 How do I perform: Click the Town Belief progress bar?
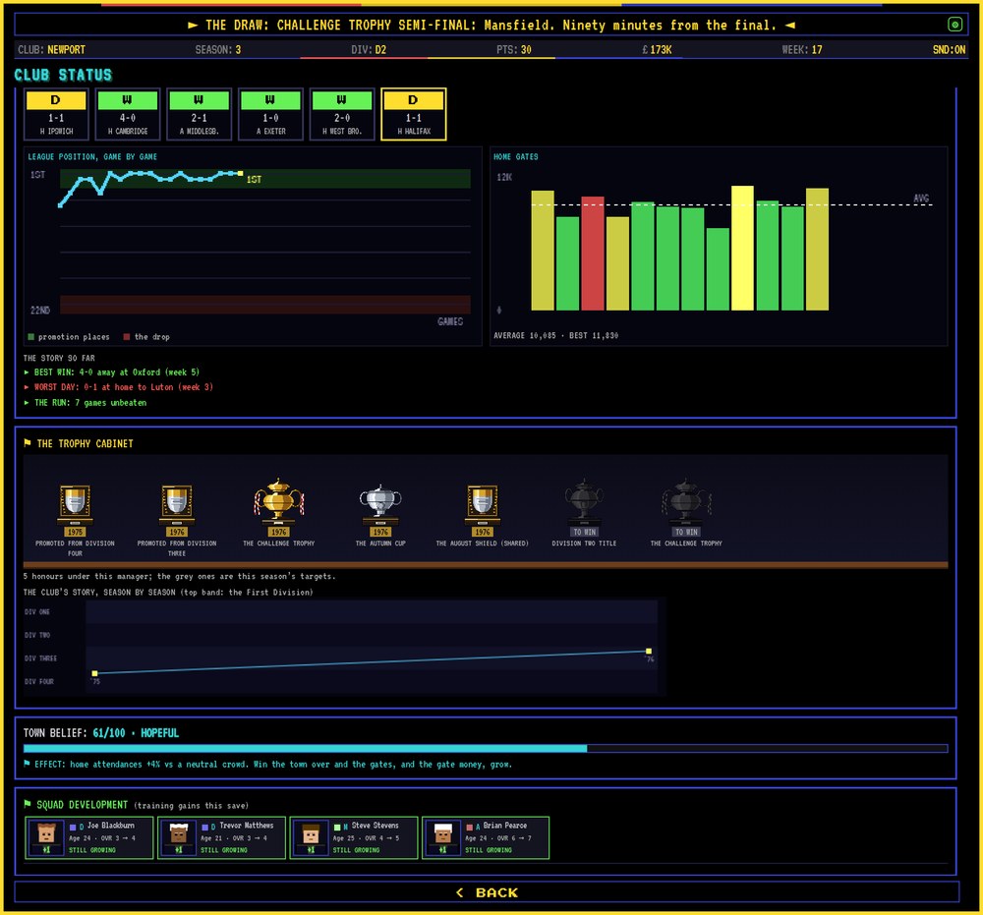[486, 748]
